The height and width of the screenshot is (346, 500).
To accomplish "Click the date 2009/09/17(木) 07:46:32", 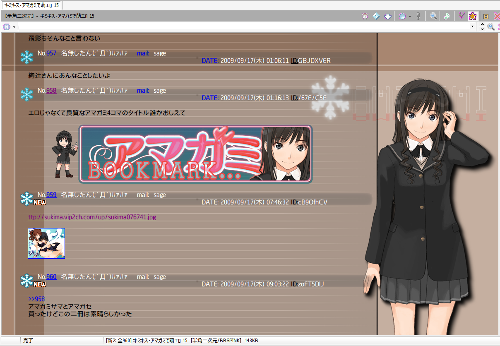I will tap(255, 202).
